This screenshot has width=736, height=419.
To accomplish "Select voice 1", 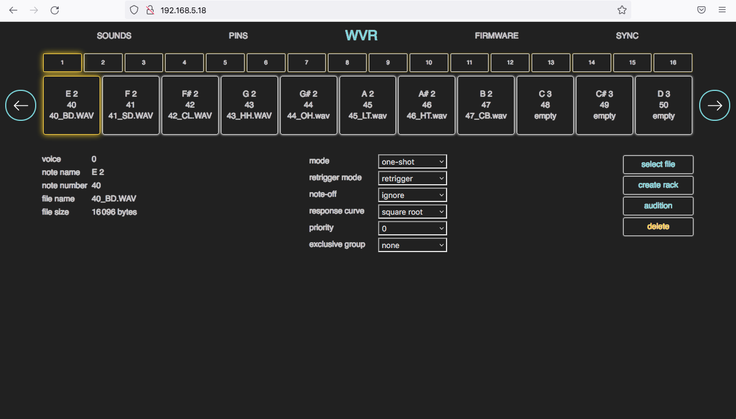I will click(62, 63).
